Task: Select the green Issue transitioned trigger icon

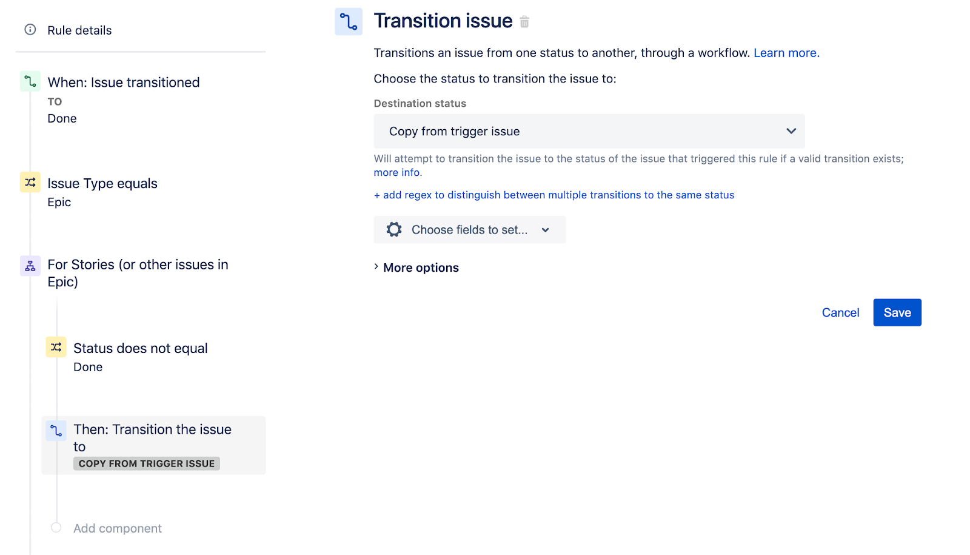Action: click(30, 81)
